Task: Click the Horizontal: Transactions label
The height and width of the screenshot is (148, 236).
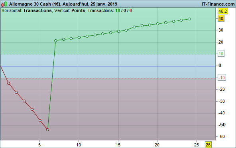Action: [27, 10]
